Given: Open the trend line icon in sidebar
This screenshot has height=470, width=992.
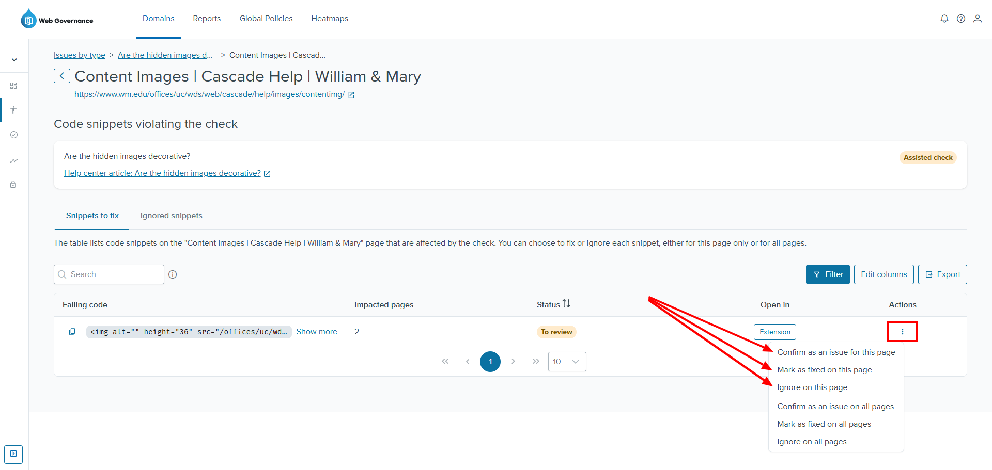Looking at the screenshot, I should point(14,160).
